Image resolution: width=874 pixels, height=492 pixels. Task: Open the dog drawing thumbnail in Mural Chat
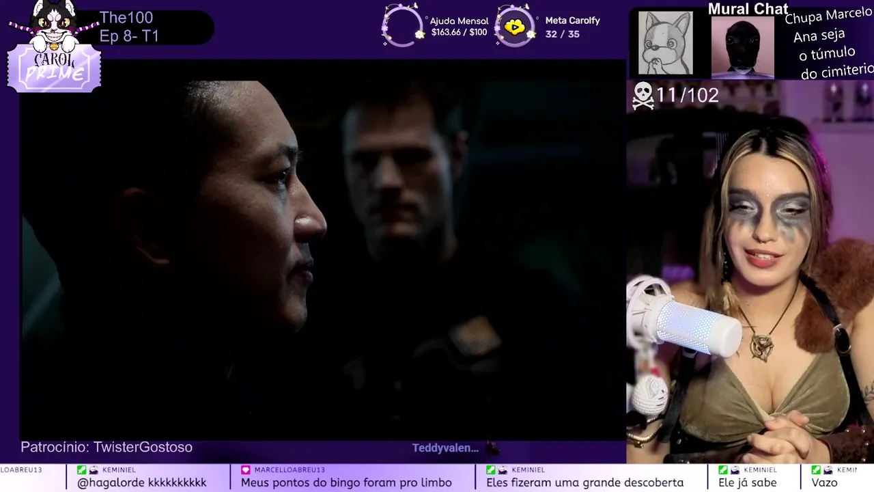(665, 43)
